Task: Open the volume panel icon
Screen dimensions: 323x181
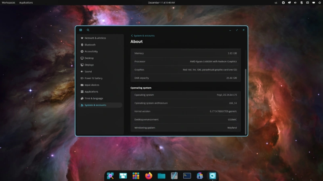Action: coord(296,3)
